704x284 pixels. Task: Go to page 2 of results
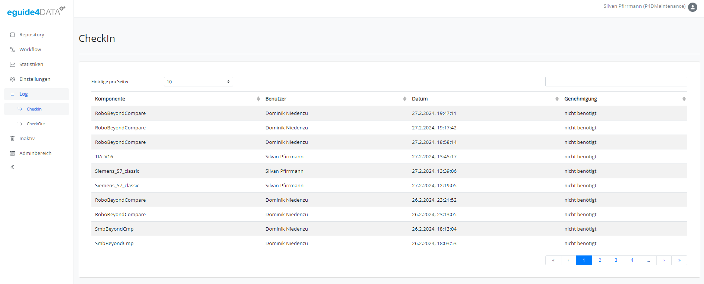pos(600,260)
